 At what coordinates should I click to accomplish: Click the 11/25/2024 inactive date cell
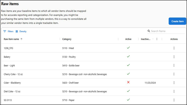[150, 83]
